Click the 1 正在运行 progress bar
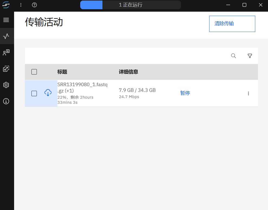The image size is (268, 210). point(131,5)
